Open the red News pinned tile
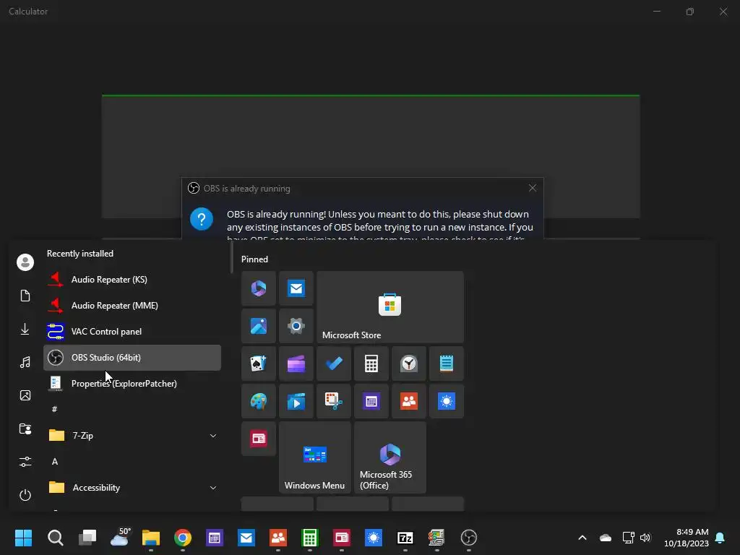Viewport: 740px width, 555px height. (x=259, y=439)
